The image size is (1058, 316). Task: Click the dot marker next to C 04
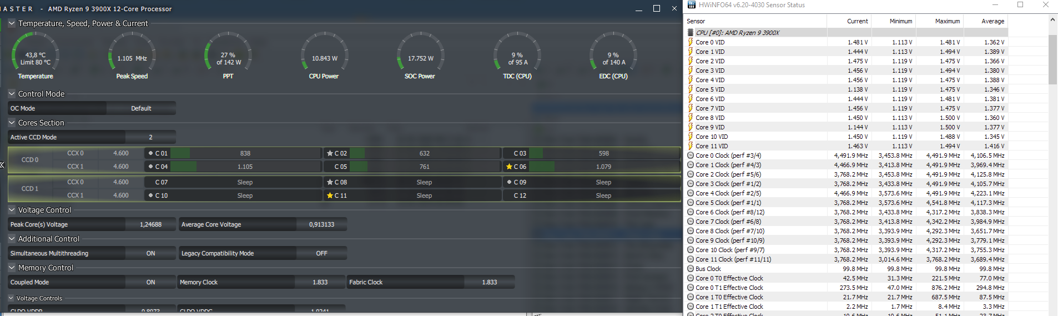coord(150,167)
